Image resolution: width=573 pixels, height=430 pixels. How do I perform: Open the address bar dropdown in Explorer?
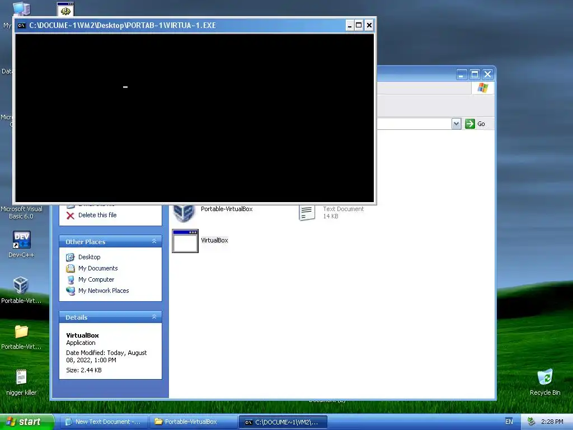click(x=456, y=124)
